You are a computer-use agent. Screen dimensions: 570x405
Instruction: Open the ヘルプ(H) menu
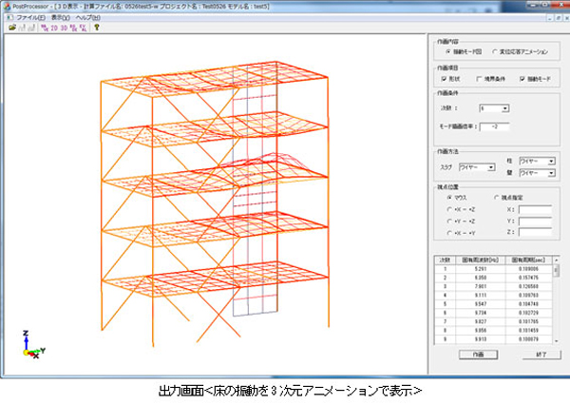pyautogui.click(x=87, y=17)
